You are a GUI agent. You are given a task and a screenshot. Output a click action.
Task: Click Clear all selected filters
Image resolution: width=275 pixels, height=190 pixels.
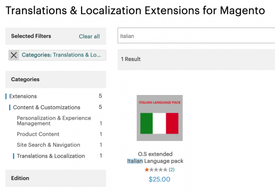[x=89, y=36]
